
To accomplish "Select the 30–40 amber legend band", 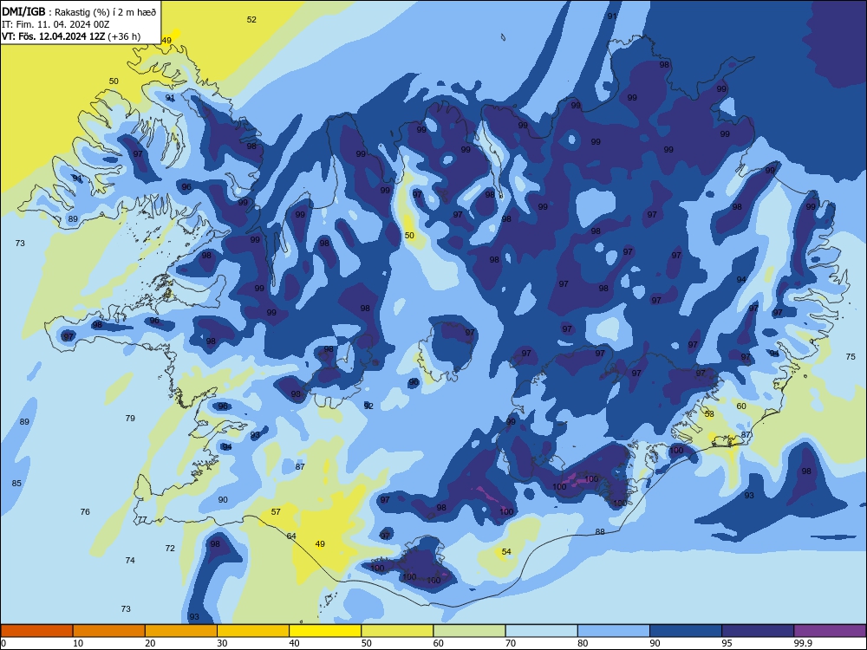I will click(253, 631).
